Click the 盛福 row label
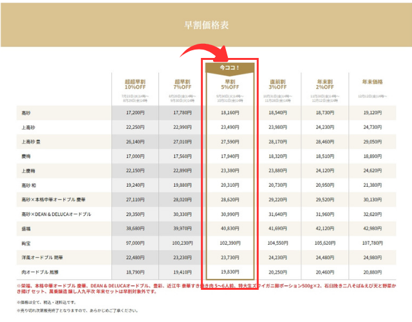This screenshot has height=322, width=412. [28, 229]
